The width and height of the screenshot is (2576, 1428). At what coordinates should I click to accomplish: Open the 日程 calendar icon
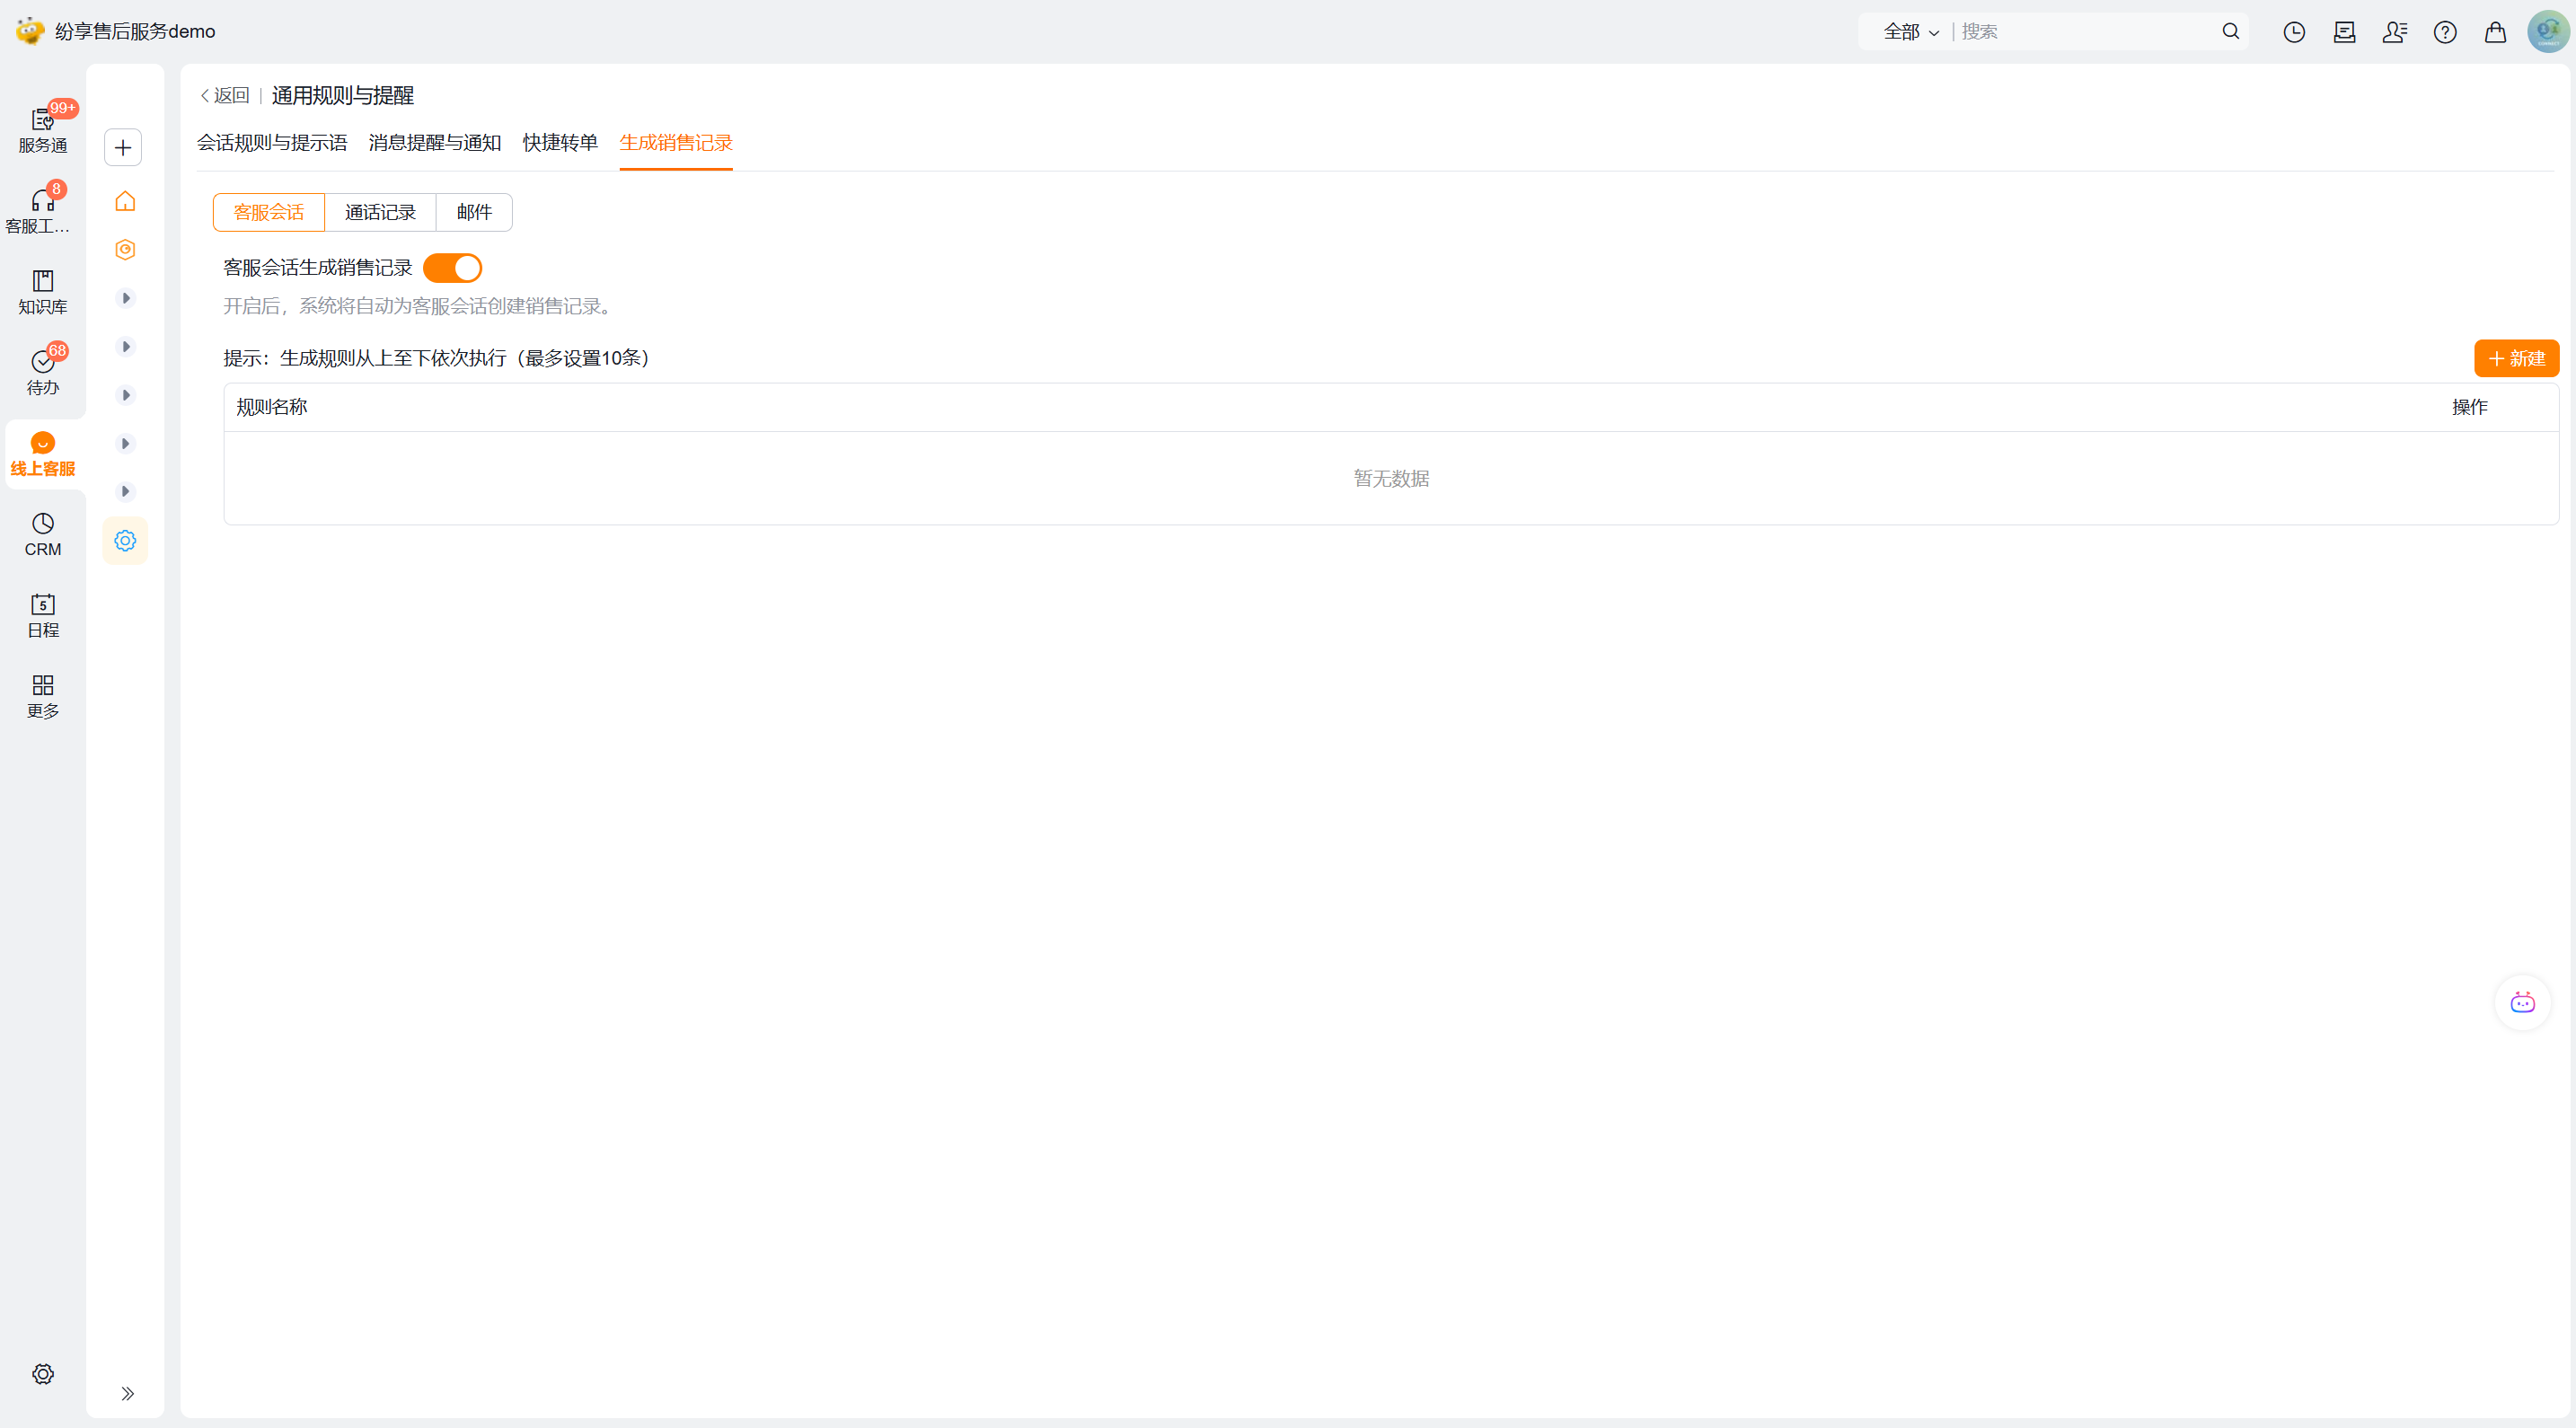(x=42, y=614)
